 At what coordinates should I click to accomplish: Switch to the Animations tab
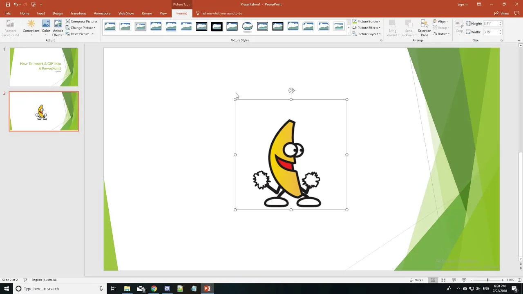click(x=102, y=13)
